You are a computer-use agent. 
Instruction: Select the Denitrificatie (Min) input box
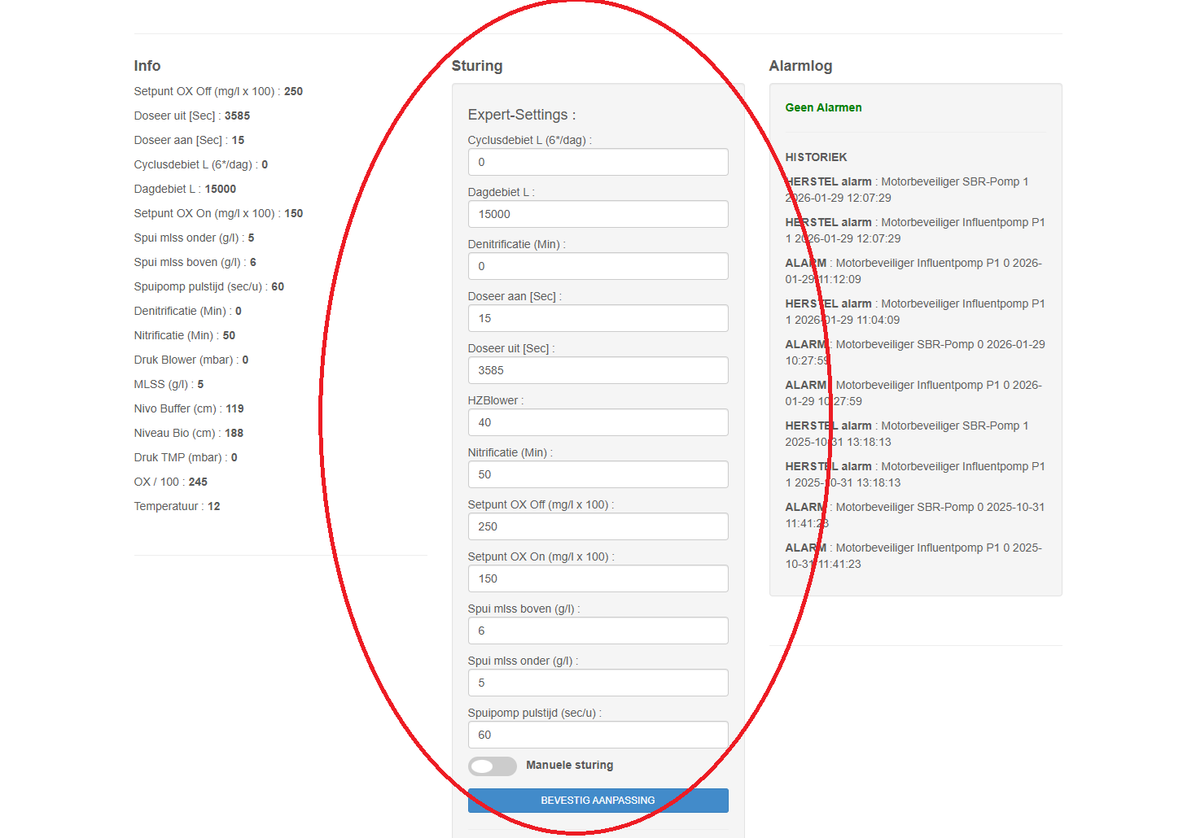pos(598,266)
